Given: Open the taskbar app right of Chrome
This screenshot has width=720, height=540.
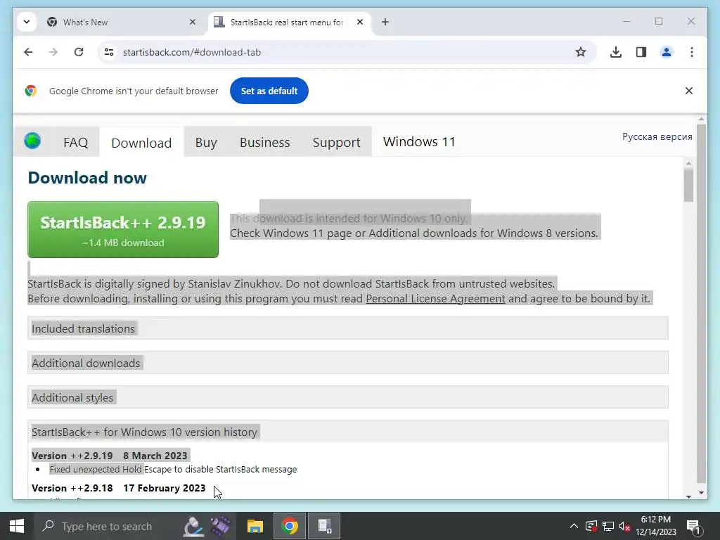Looking at the screenshot, I should tap(324, 526).
